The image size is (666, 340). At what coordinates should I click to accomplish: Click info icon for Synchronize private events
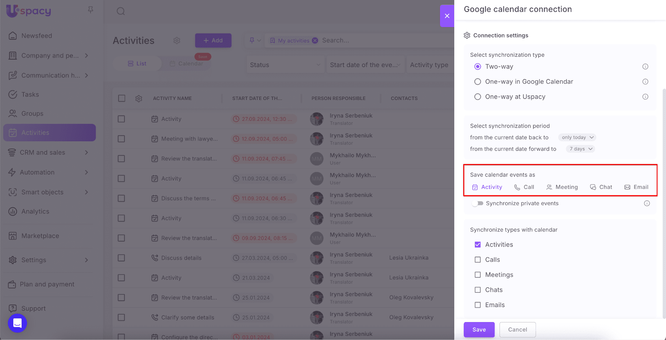[x=646, y=203]
